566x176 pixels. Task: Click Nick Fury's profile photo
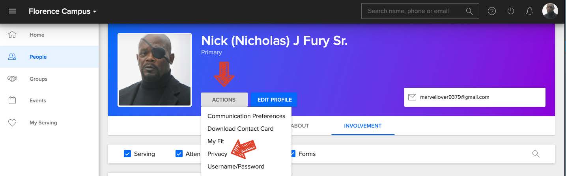click(155, 70)
